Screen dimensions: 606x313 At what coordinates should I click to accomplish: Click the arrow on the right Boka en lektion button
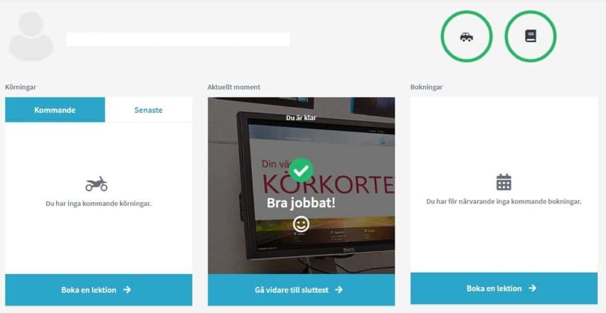pyautogui.click(x=533, y=288)
